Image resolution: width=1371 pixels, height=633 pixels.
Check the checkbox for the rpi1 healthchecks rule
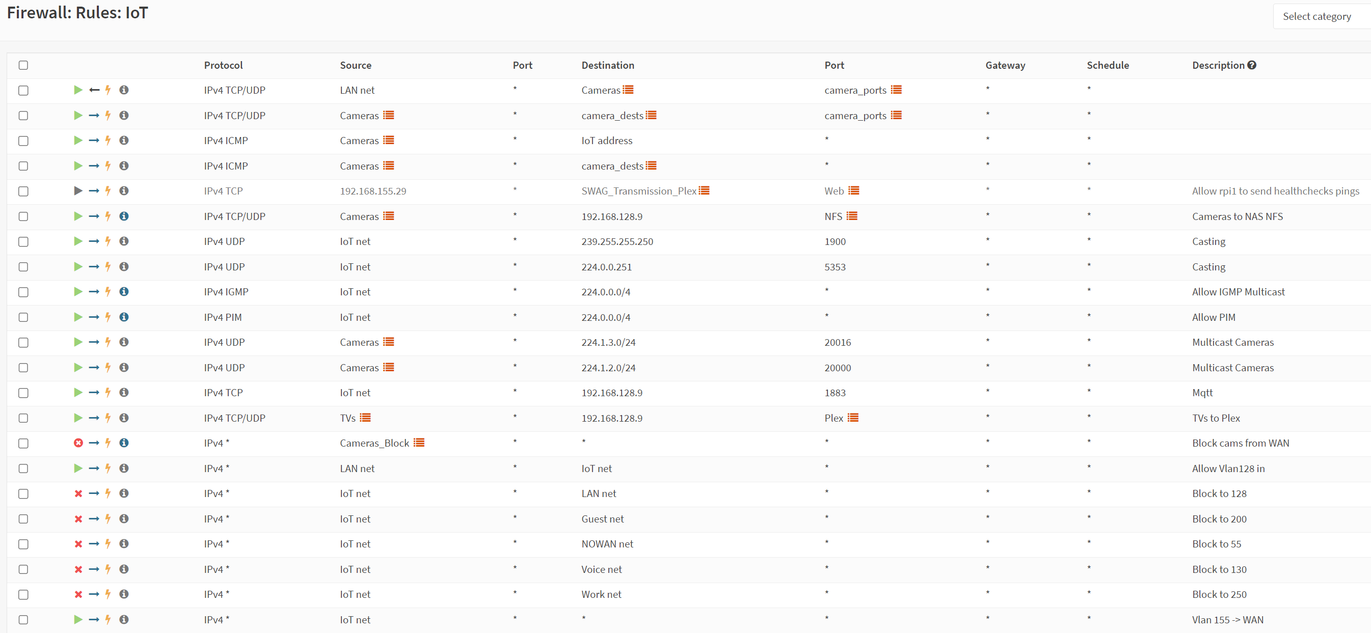tap(23, 191)
